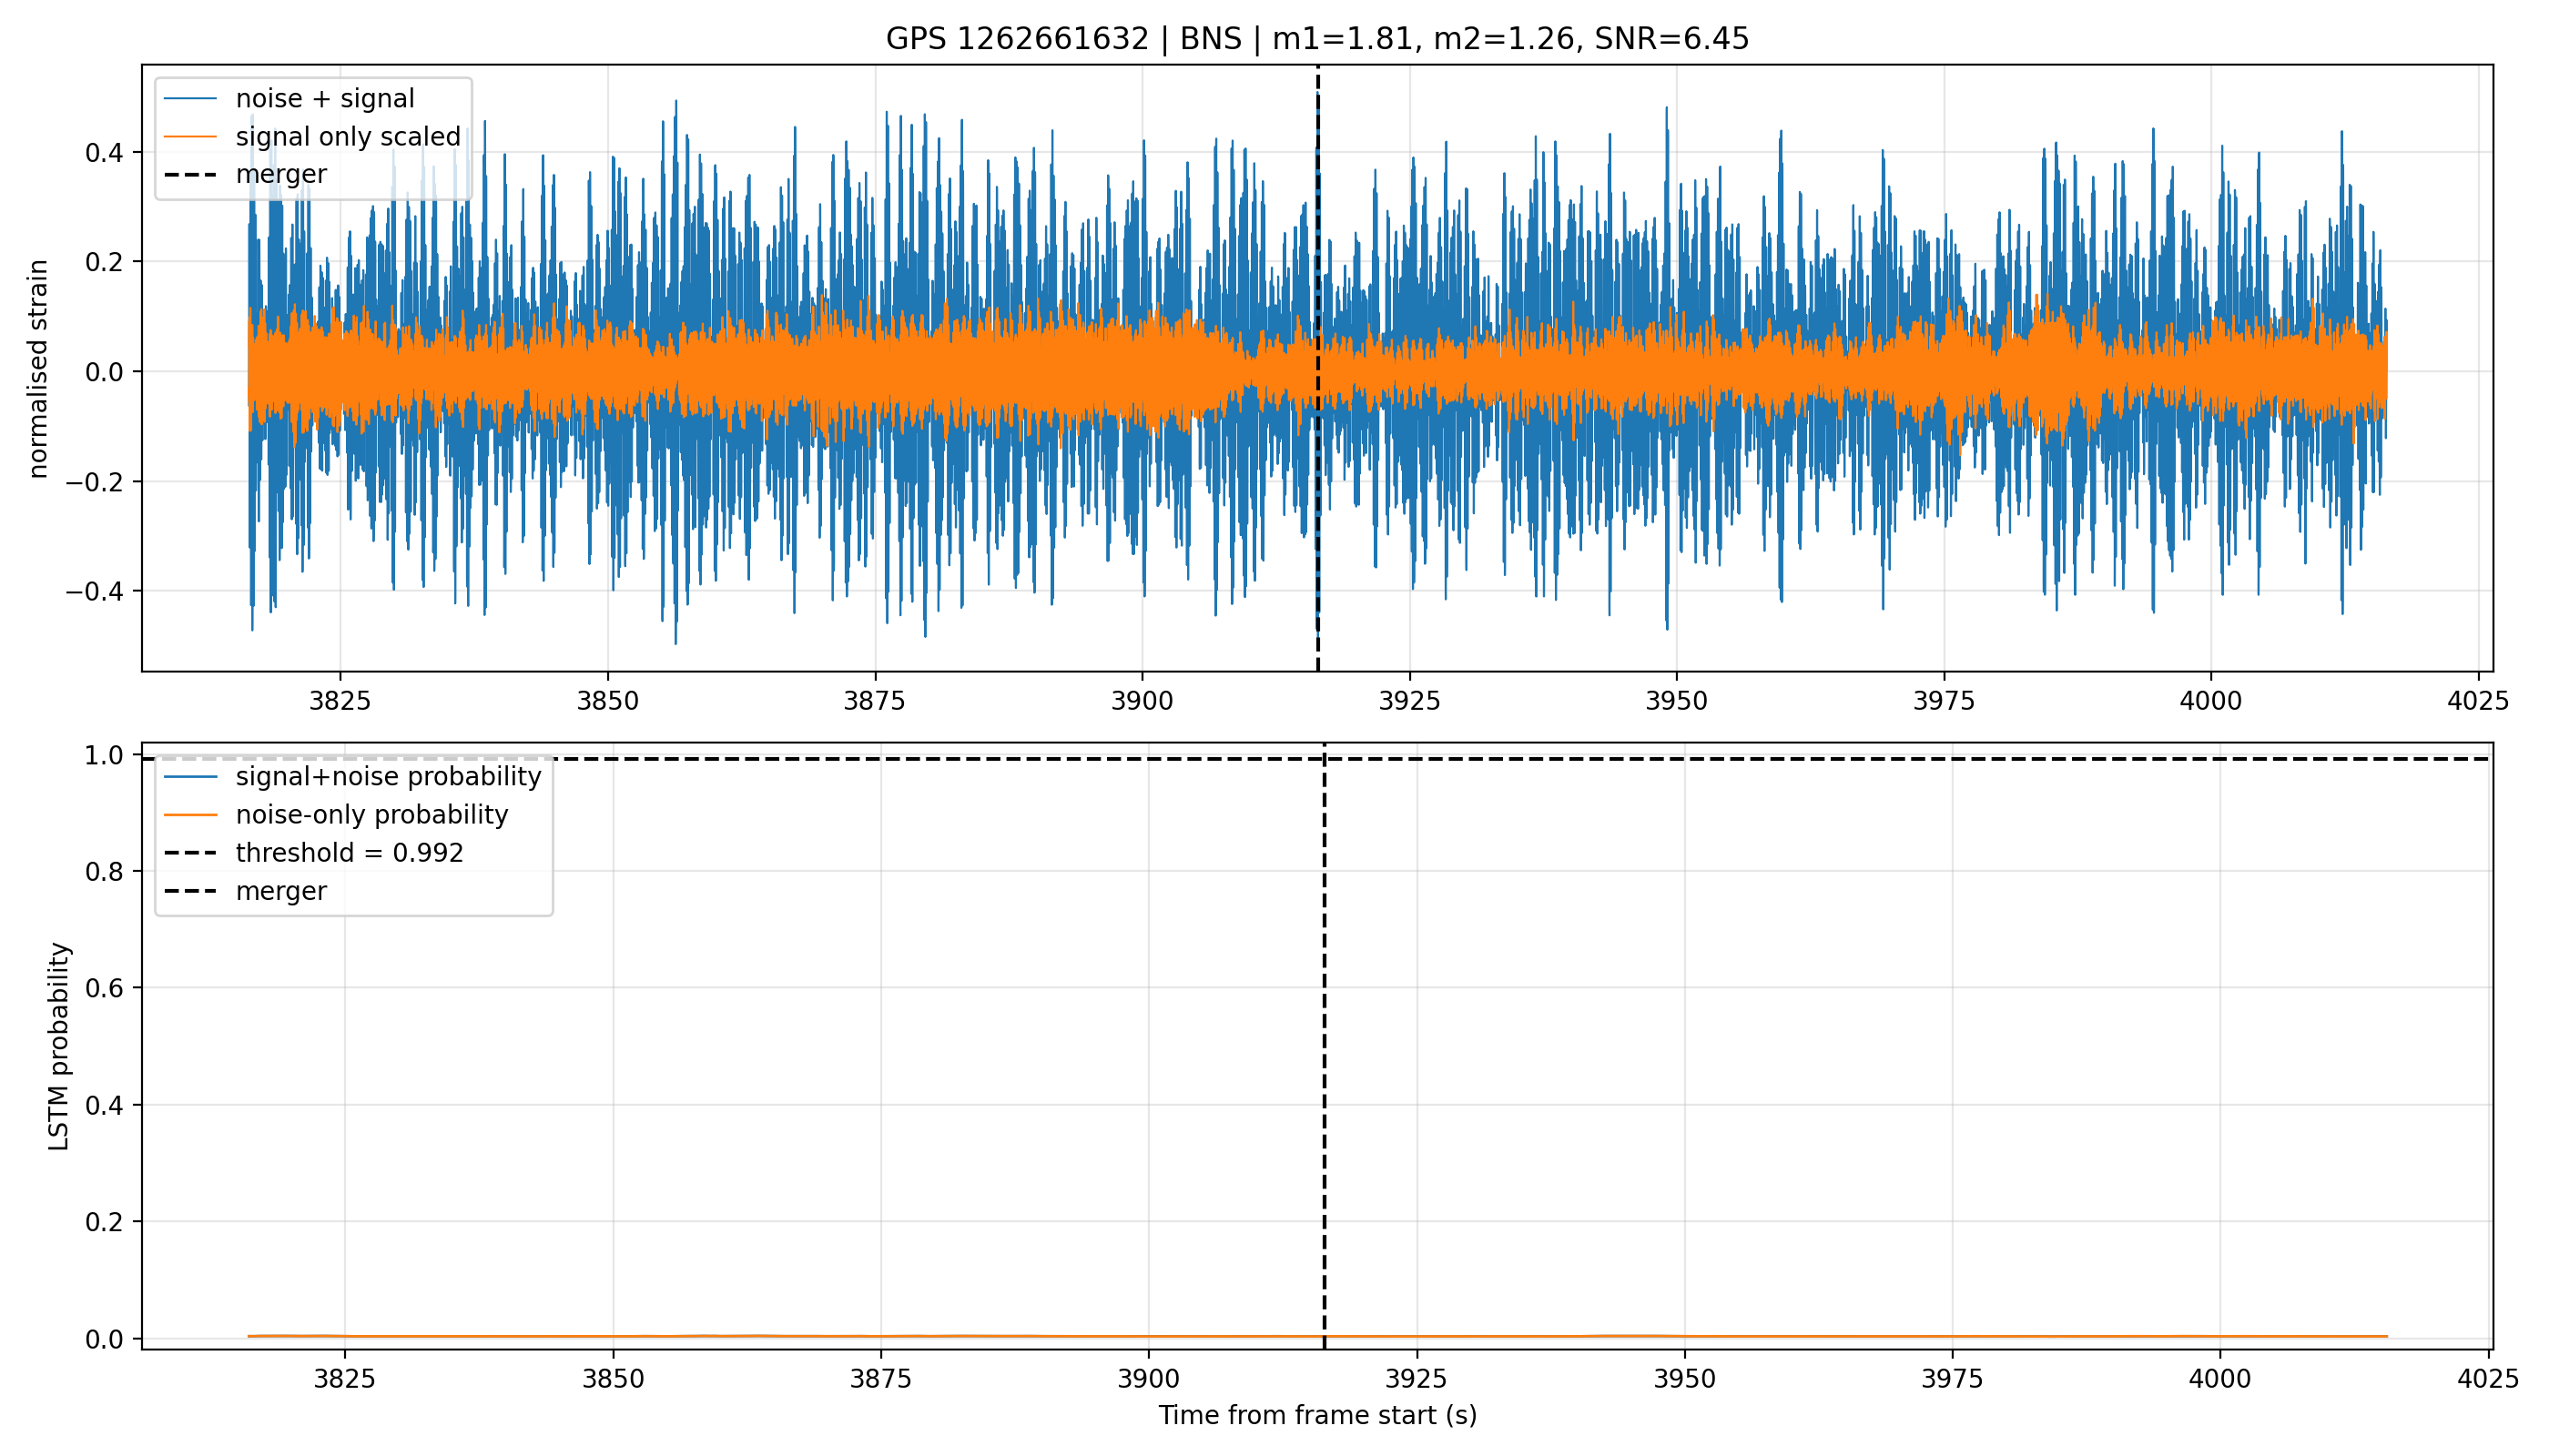Click the 'merger' entry in top legend
Viewport: 2549px width, 1456px height.
(x=281, y=175)
